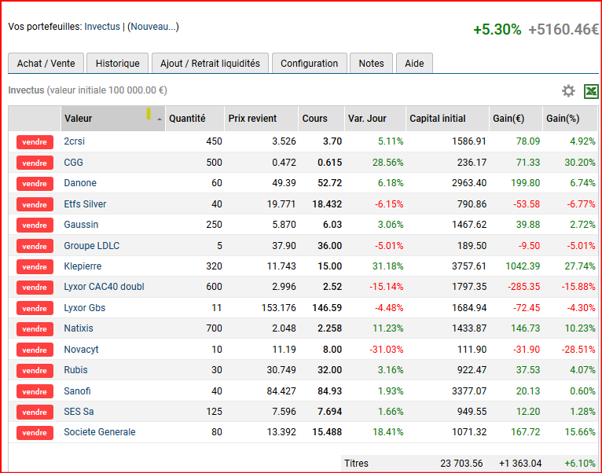This screenshot has height=473, width=602.
Task: Sell the Danone position
Action: (x=35, y=184)
